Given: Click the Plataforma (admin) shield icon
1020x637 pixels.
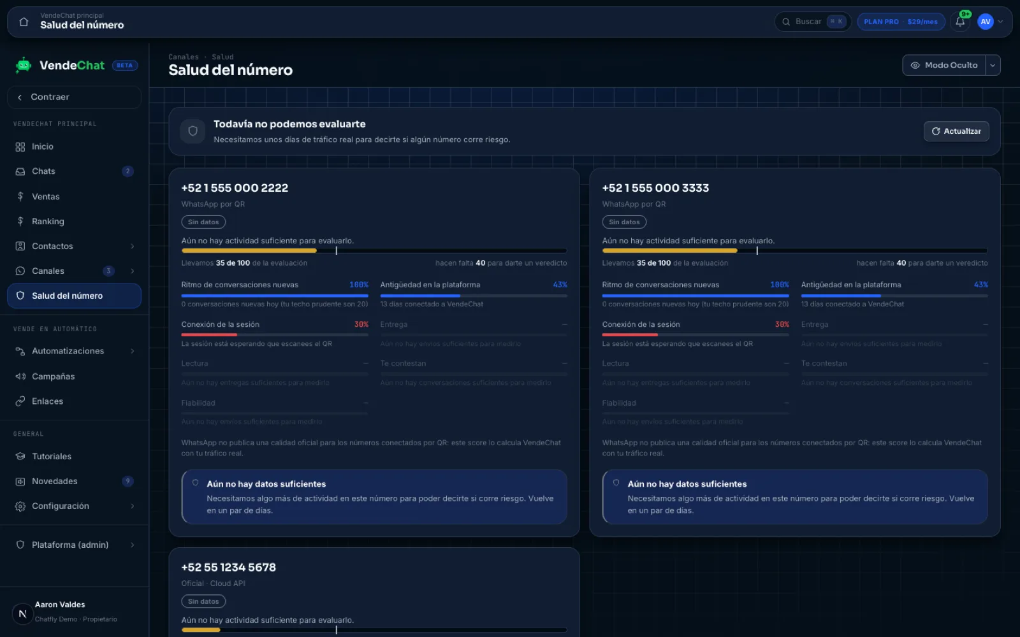Looking at the screenshot, I should [x=20, y=545].
